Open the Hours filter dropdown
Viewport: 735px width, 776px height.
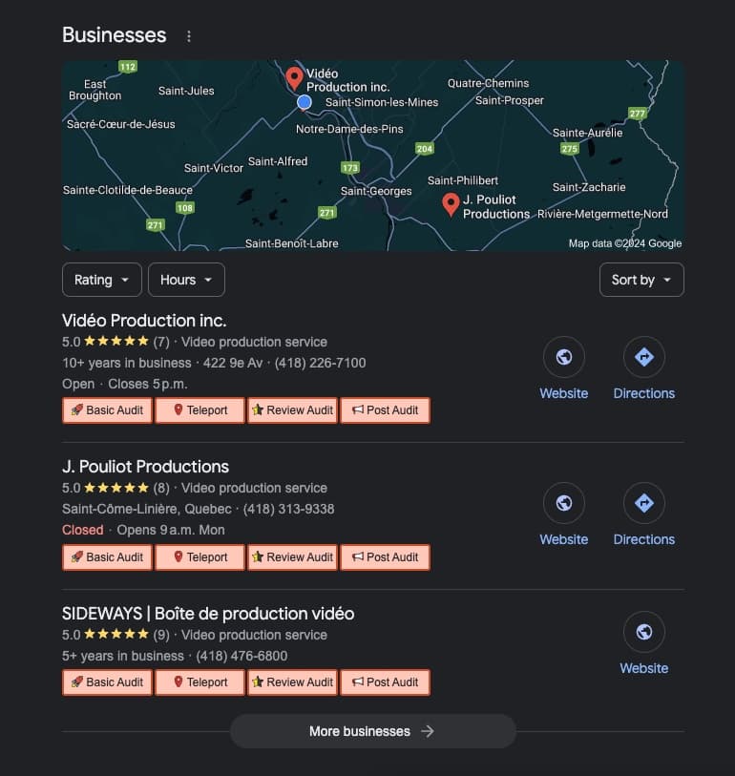pos(186,280)
